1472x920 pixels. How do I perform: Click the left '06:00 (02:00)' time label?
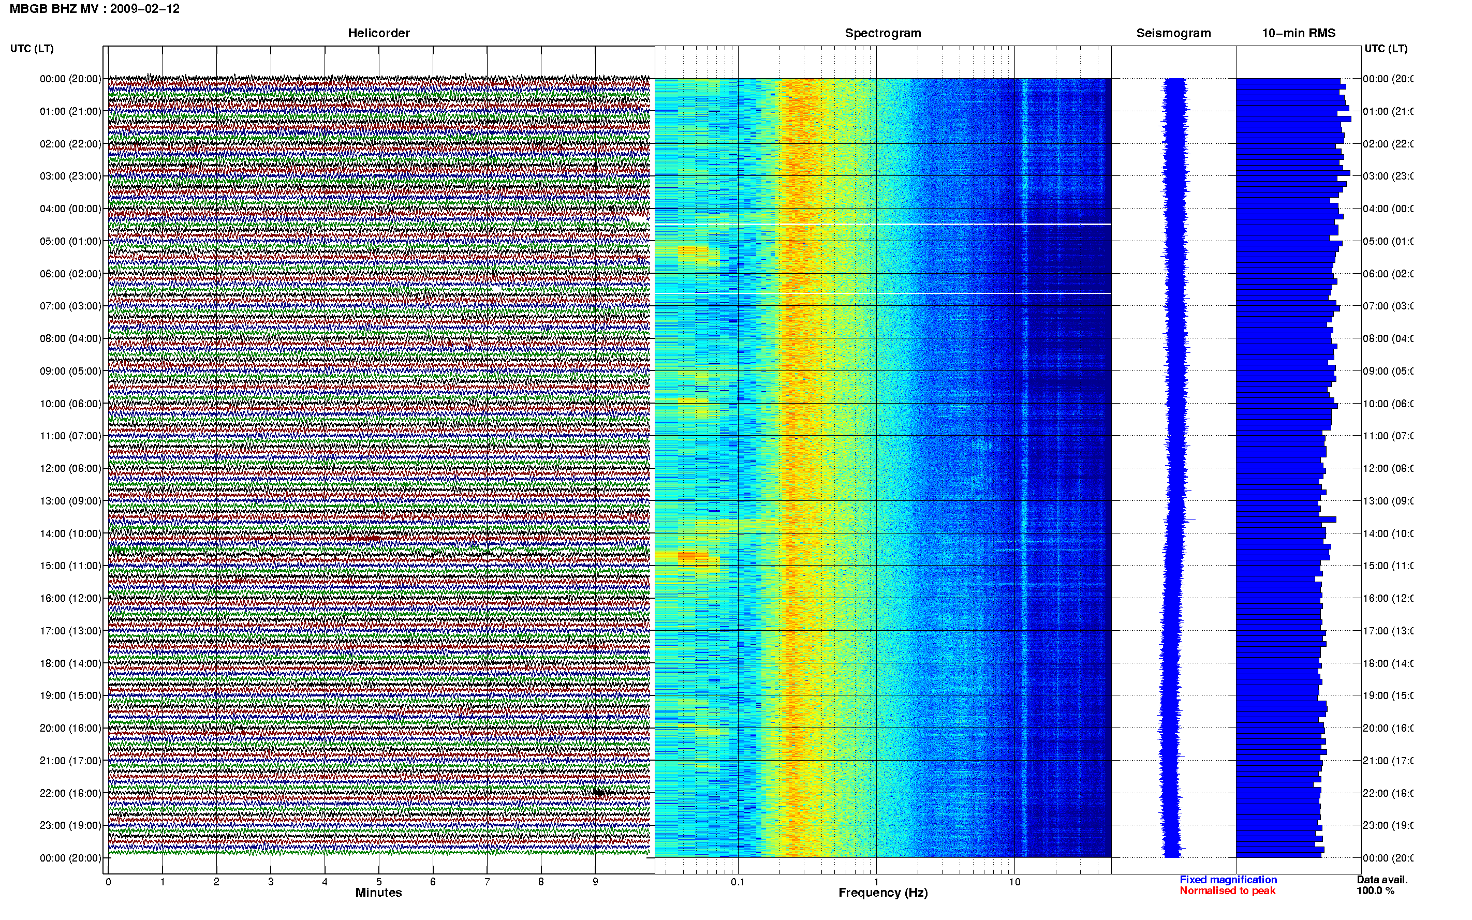coord(70,274)
